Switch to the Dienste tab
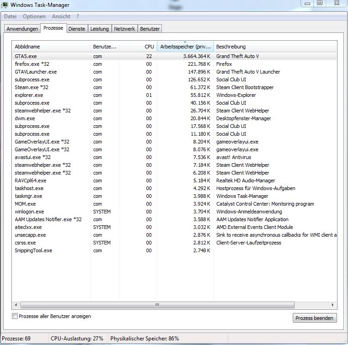Image resolution: width=348 pixels, height=345 pixels. pos(77,29)
